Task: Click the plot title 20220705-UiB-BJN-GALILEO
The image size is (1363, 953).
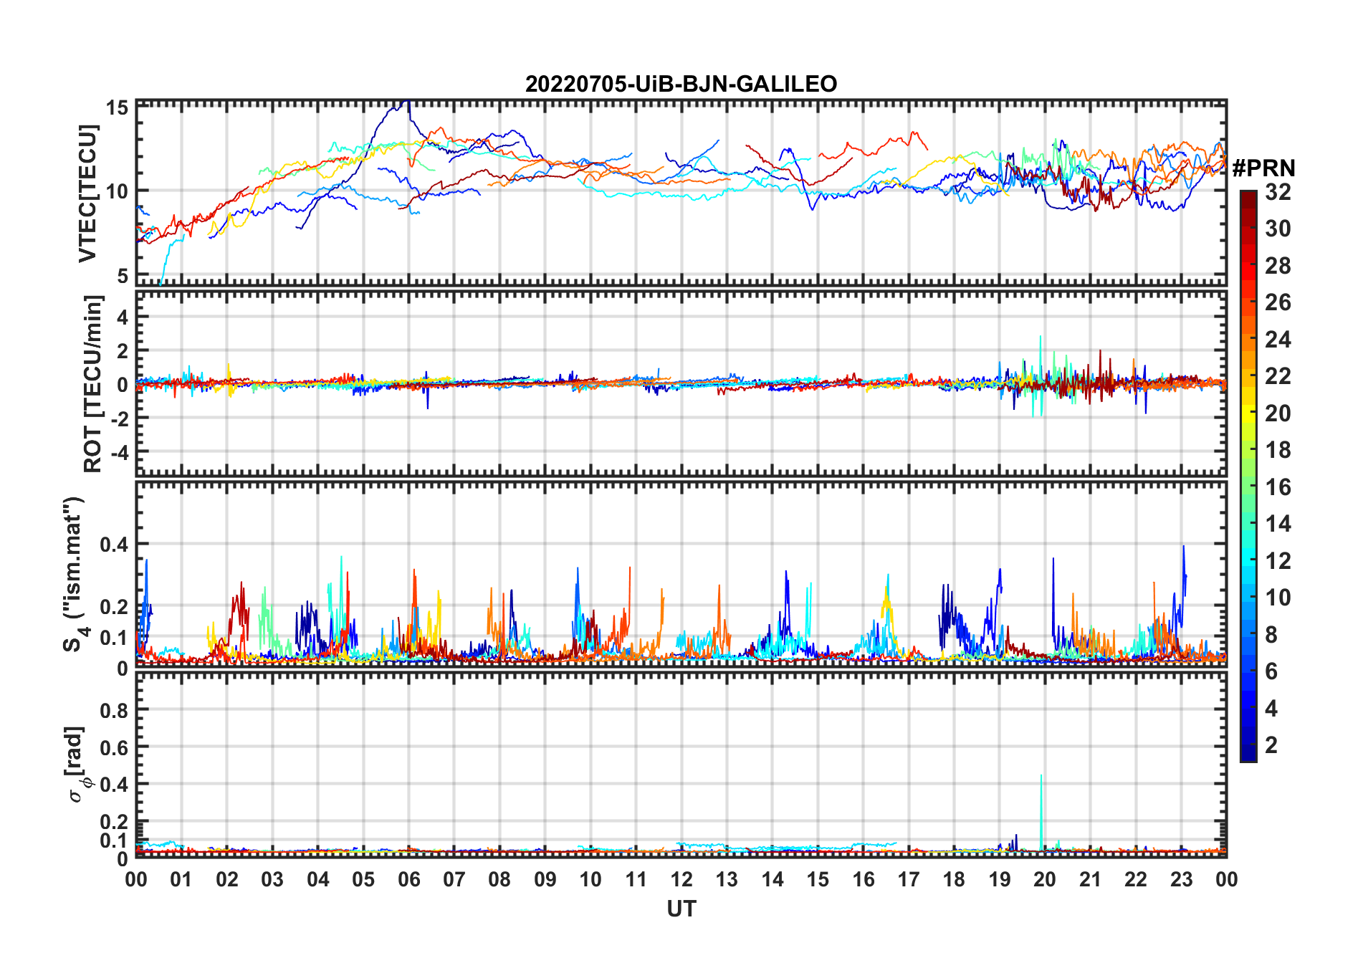Action: 681,85
